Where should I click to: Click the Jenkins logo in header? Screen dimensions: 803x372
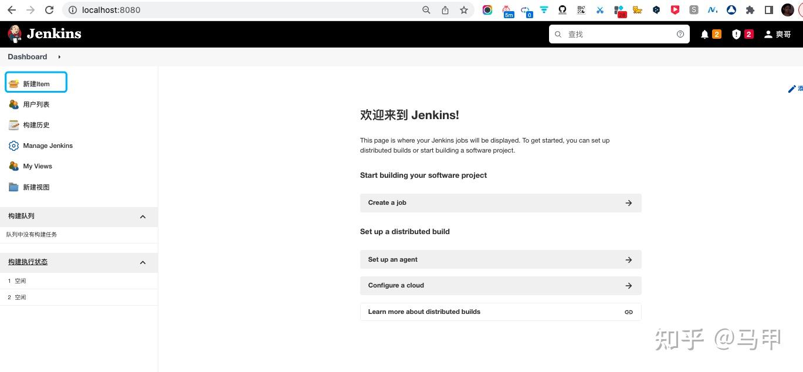[x=45, y=33]
